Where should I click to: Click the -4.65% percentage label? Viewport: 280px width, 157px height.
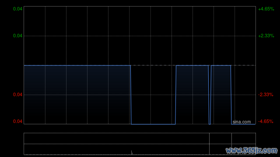tap(266, 121)
